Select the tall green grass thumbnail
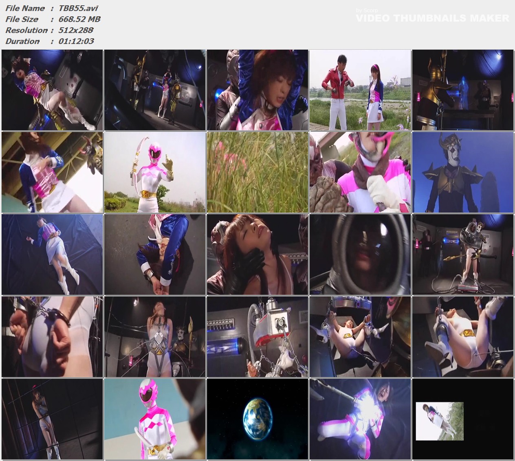This screenshot has width=515, height=461. [258, 172]
